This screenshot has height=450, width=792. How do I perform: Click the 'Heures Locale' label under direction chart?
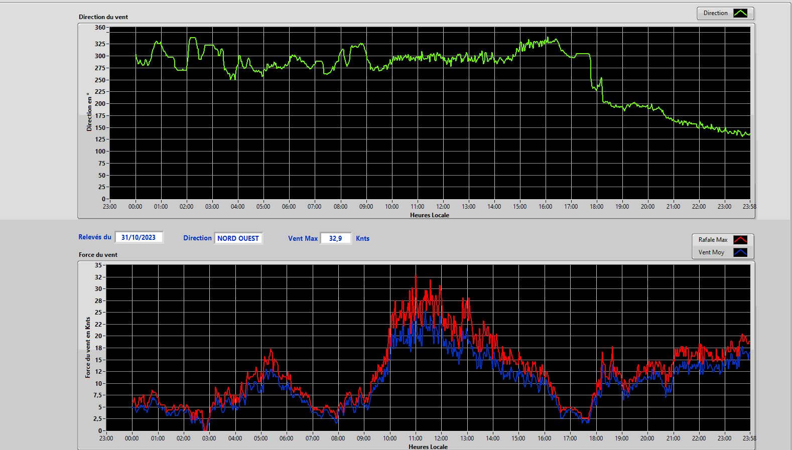pyautogui.click(x=430, y=215)
